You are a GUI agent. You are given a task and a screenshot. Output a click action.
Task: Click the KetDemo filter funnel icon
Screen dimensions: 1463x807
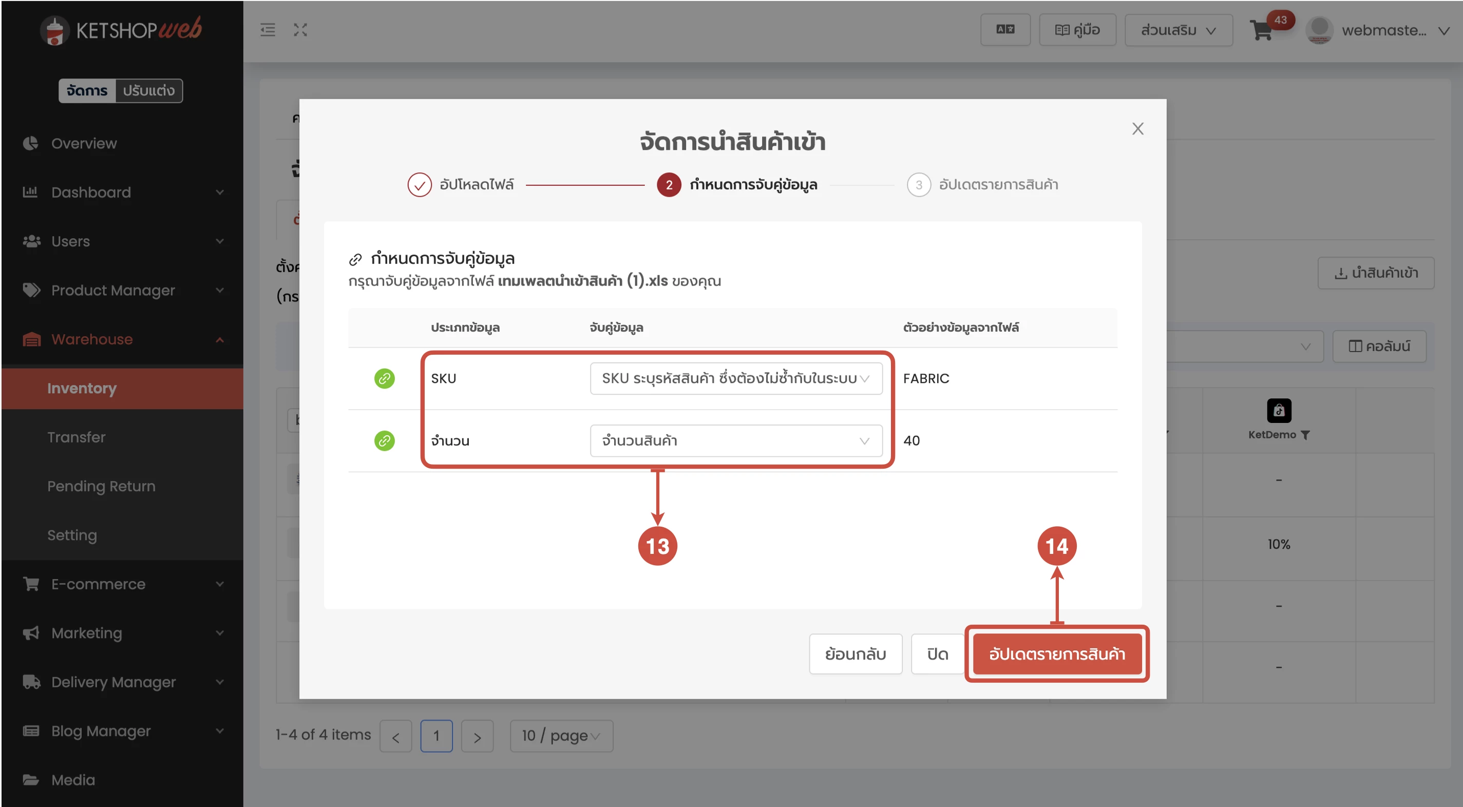pyautogui.click(x=1305, y=435)
